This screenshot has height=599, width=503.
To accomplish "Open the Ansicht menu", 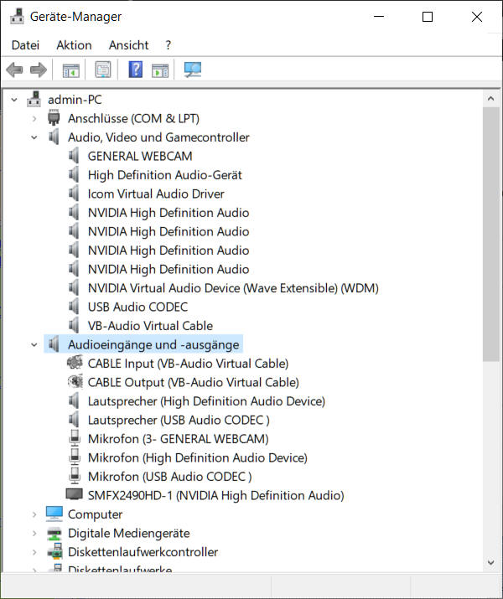I will [128, 45].
